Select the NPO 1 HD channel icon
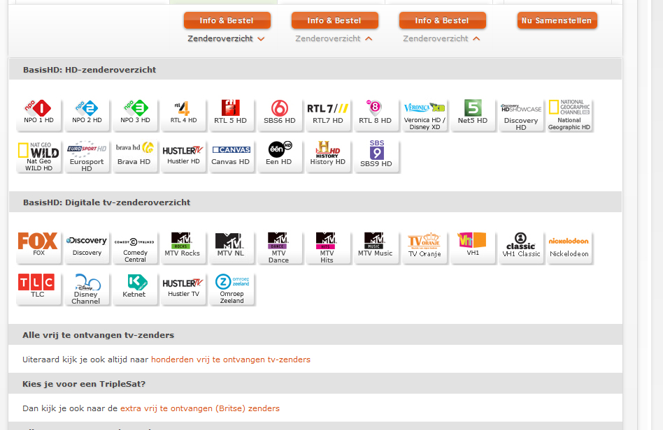 pyautogui.click(x=38, y=114)
